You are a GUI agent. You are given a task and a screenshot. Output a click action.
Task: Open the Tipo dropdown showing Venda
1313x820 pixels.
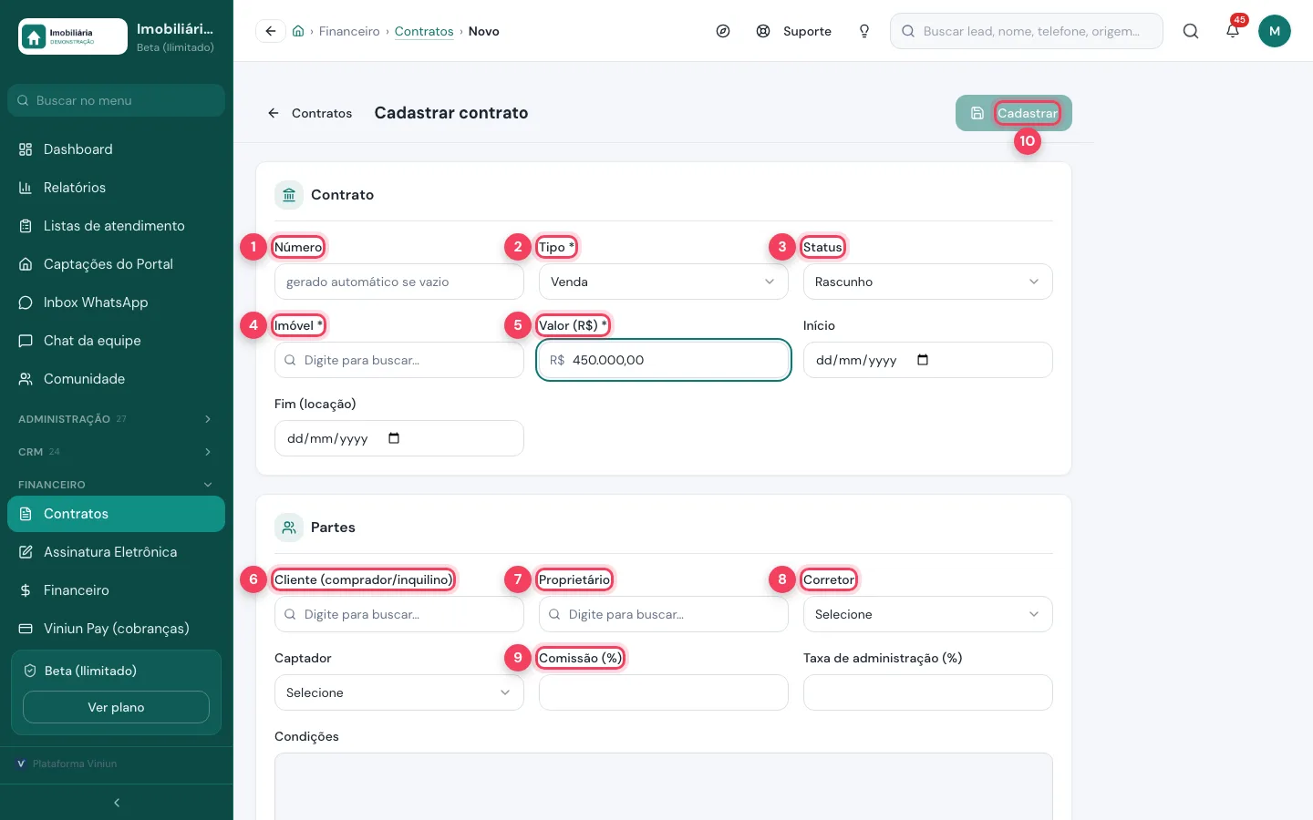tap(664, 282)
